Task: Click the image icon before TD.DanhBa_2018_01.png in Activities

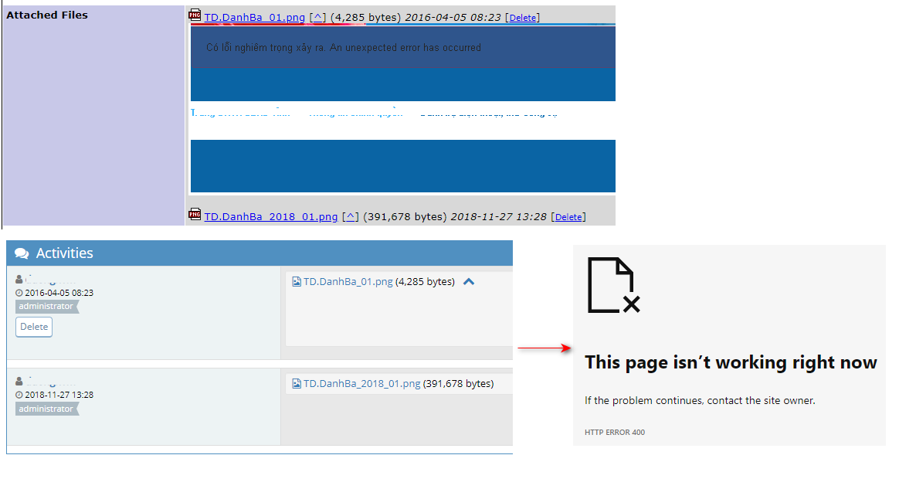Action: [297, 383]
